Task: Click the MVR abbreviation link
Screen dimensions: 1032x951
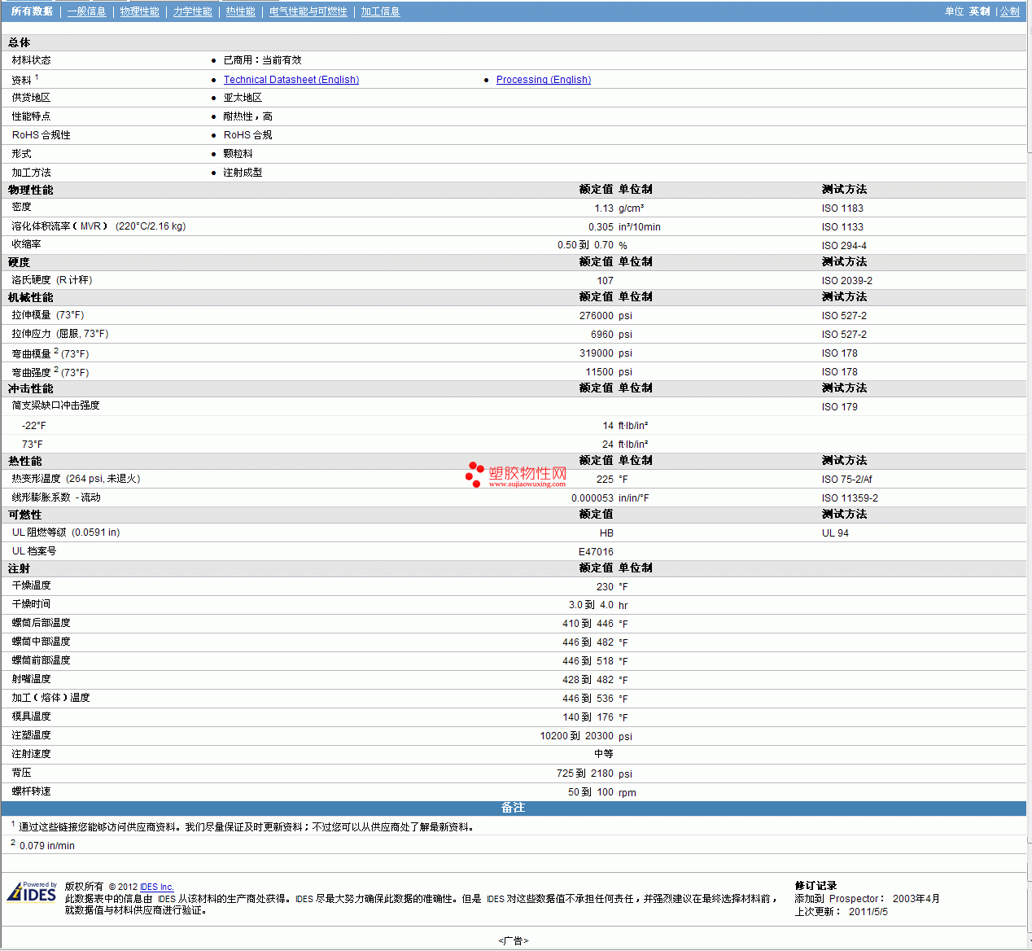Action: 90,226
